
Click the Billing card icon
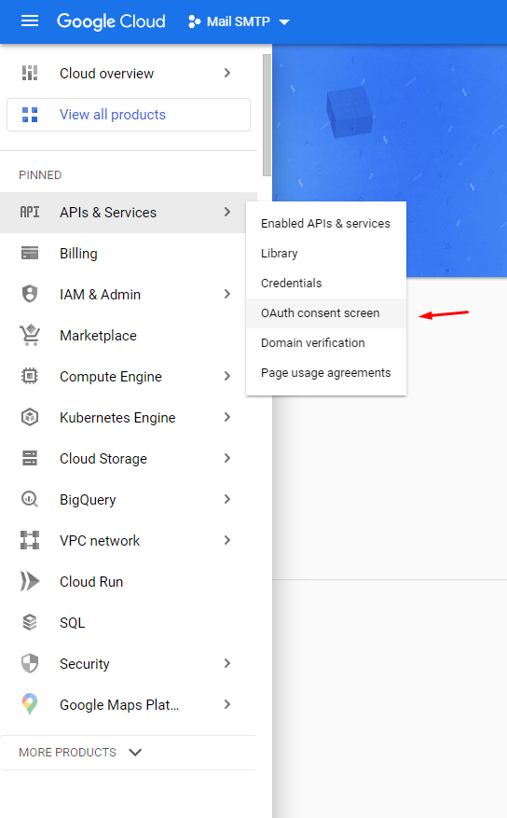click(x=30, y=254)
